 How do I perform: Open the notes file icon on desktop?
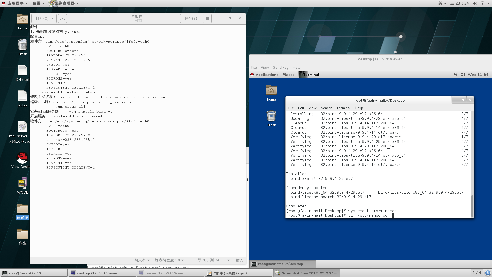(x=23, y=96)
